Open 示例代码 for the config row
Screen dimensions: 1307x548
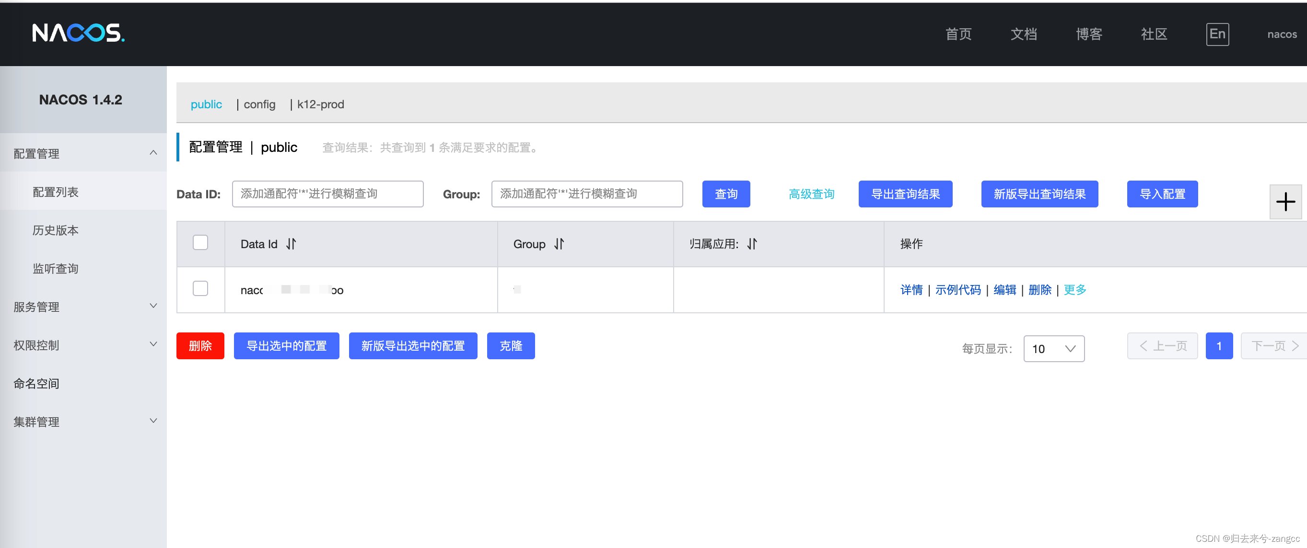pyautogui.click(x=958, y=289)
